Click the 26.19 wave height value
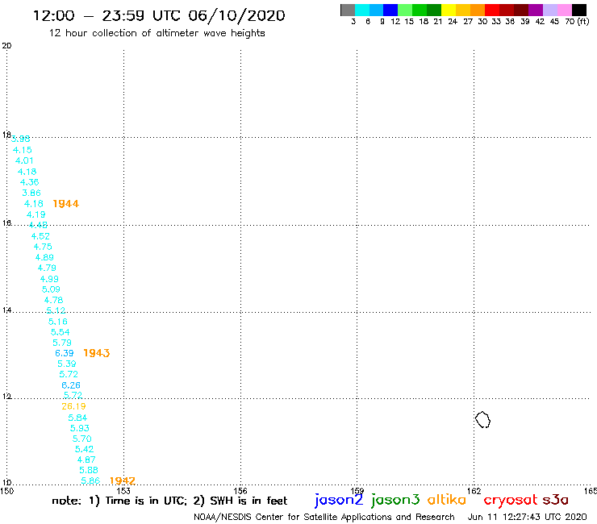Viewport: 597px width, 524px height. pyautogui.click(x=74, y=406)
